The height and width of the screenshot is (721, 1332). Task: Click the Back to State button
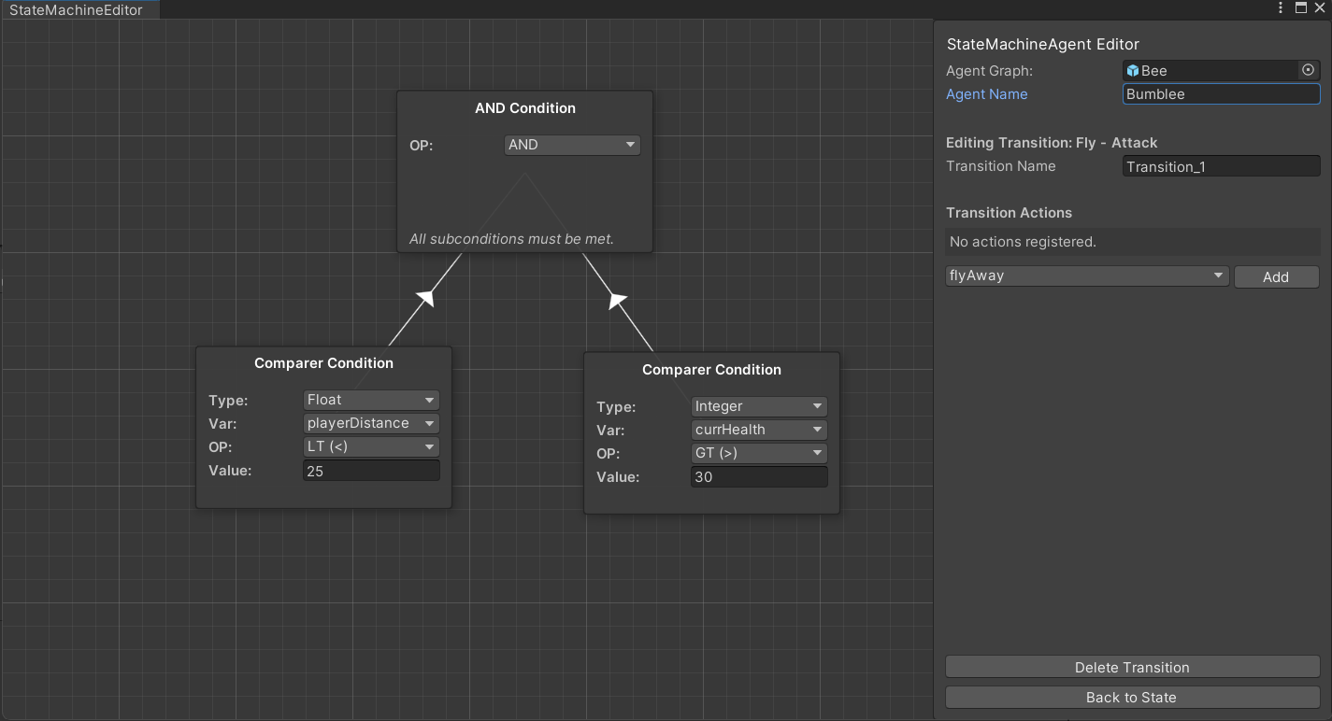tap(1132, 697)
